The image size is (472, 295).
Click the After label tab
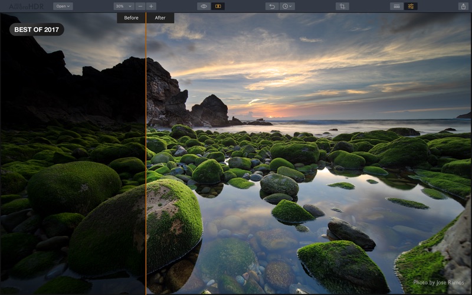click(x=160, y=18)
